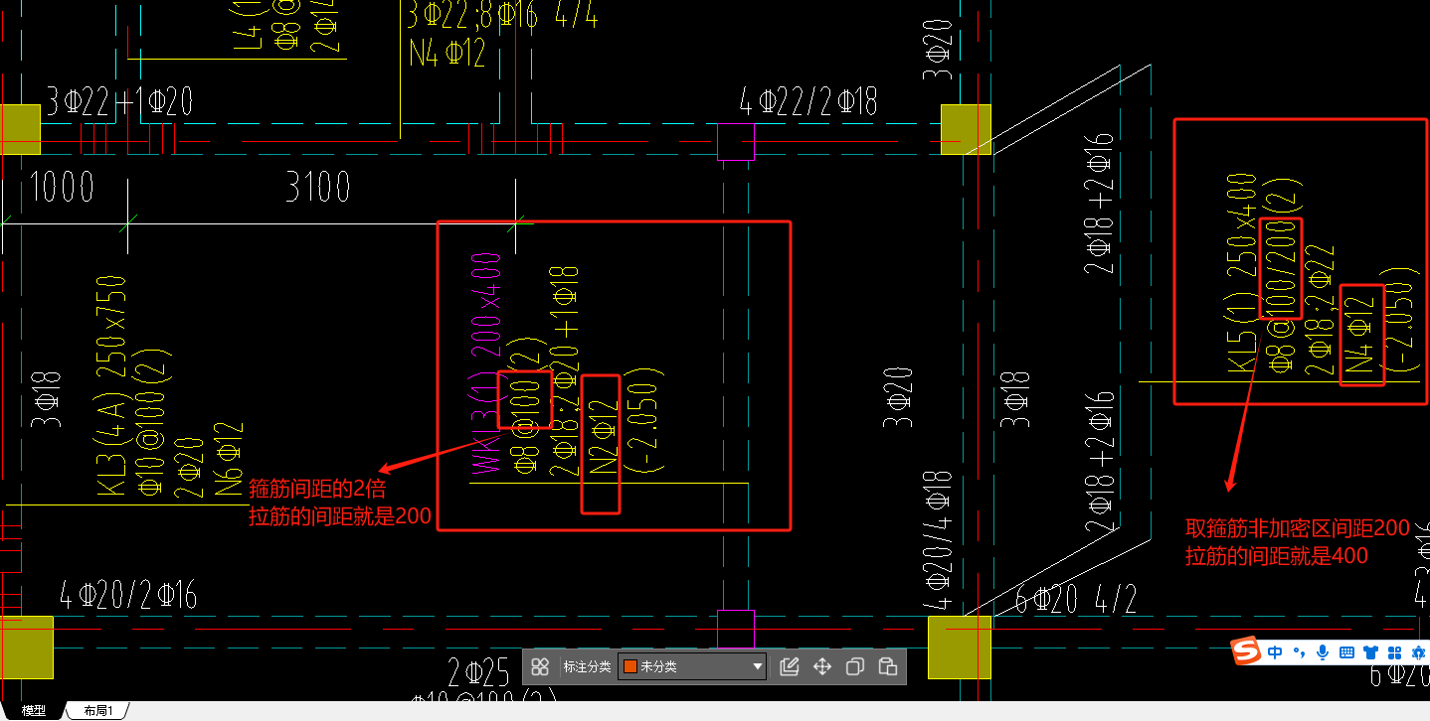This screenshot has height=721, width=1430.
Task: Select the 3Φ22;8Φ16 4/4 text
Action: tap(502, 15)
